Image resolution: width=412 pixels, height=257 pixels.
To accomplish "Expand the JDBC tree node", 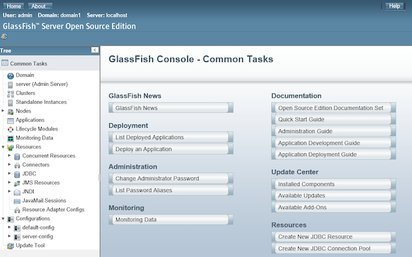I will (9, 173).
